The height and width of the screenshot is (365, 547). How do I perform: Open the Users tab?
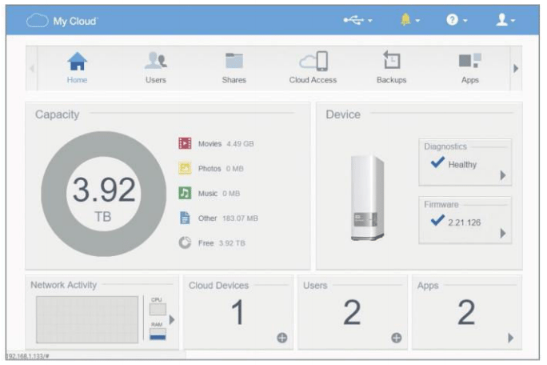[x=156, y=68]
